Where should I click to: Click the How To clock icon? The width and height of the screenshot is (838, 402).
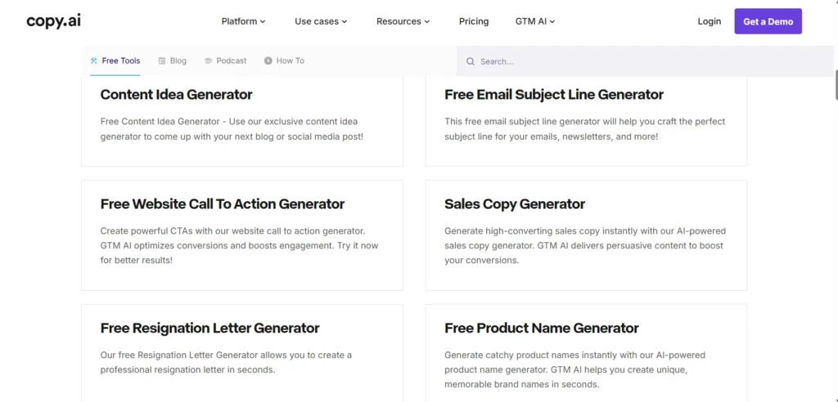point(268,60)
